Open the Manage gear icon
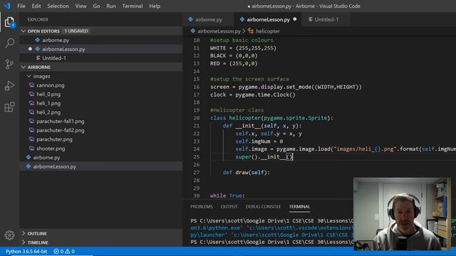The height and width of the screenshot is (256, 456). [x=9, y=235]
